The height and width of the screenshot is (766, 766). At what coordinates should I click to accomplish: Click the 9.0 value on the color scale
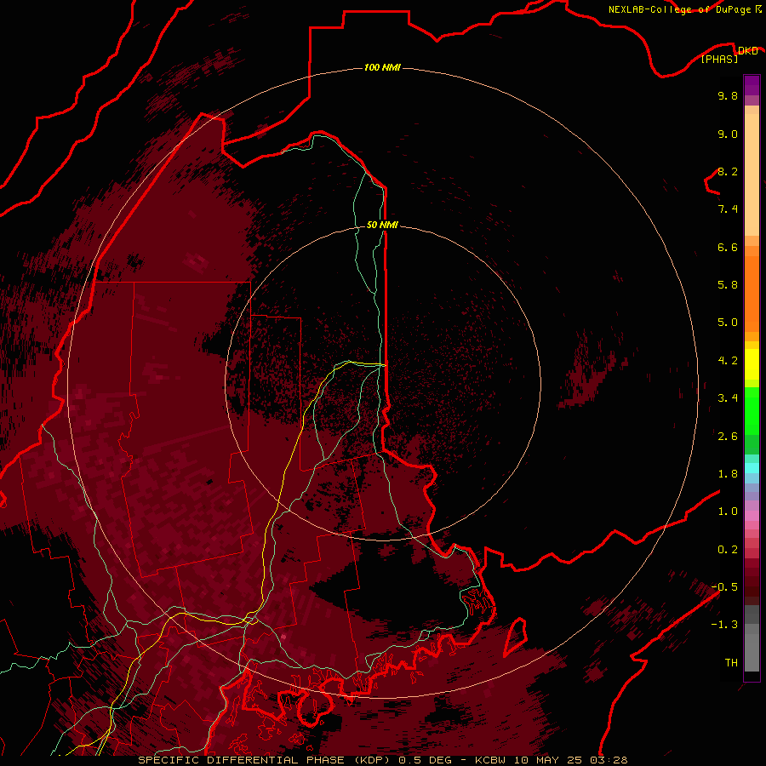click(728, 134)
